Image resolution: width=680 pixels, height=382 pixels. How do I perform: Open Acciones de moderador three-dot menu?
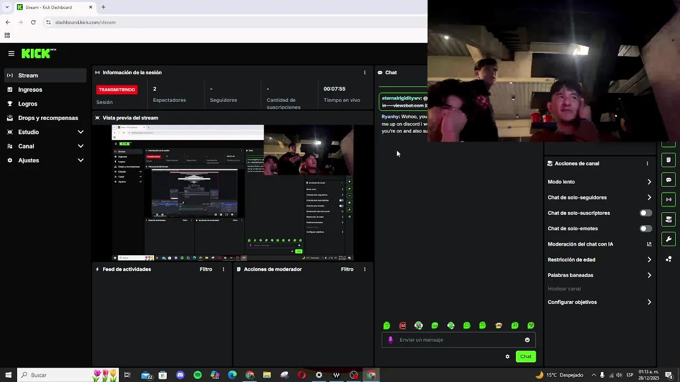[364, 270]
